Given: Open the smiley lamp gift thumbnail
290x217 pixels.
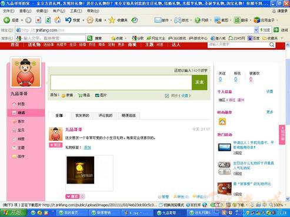Looking at the screenshot, I should coord(81,170).
